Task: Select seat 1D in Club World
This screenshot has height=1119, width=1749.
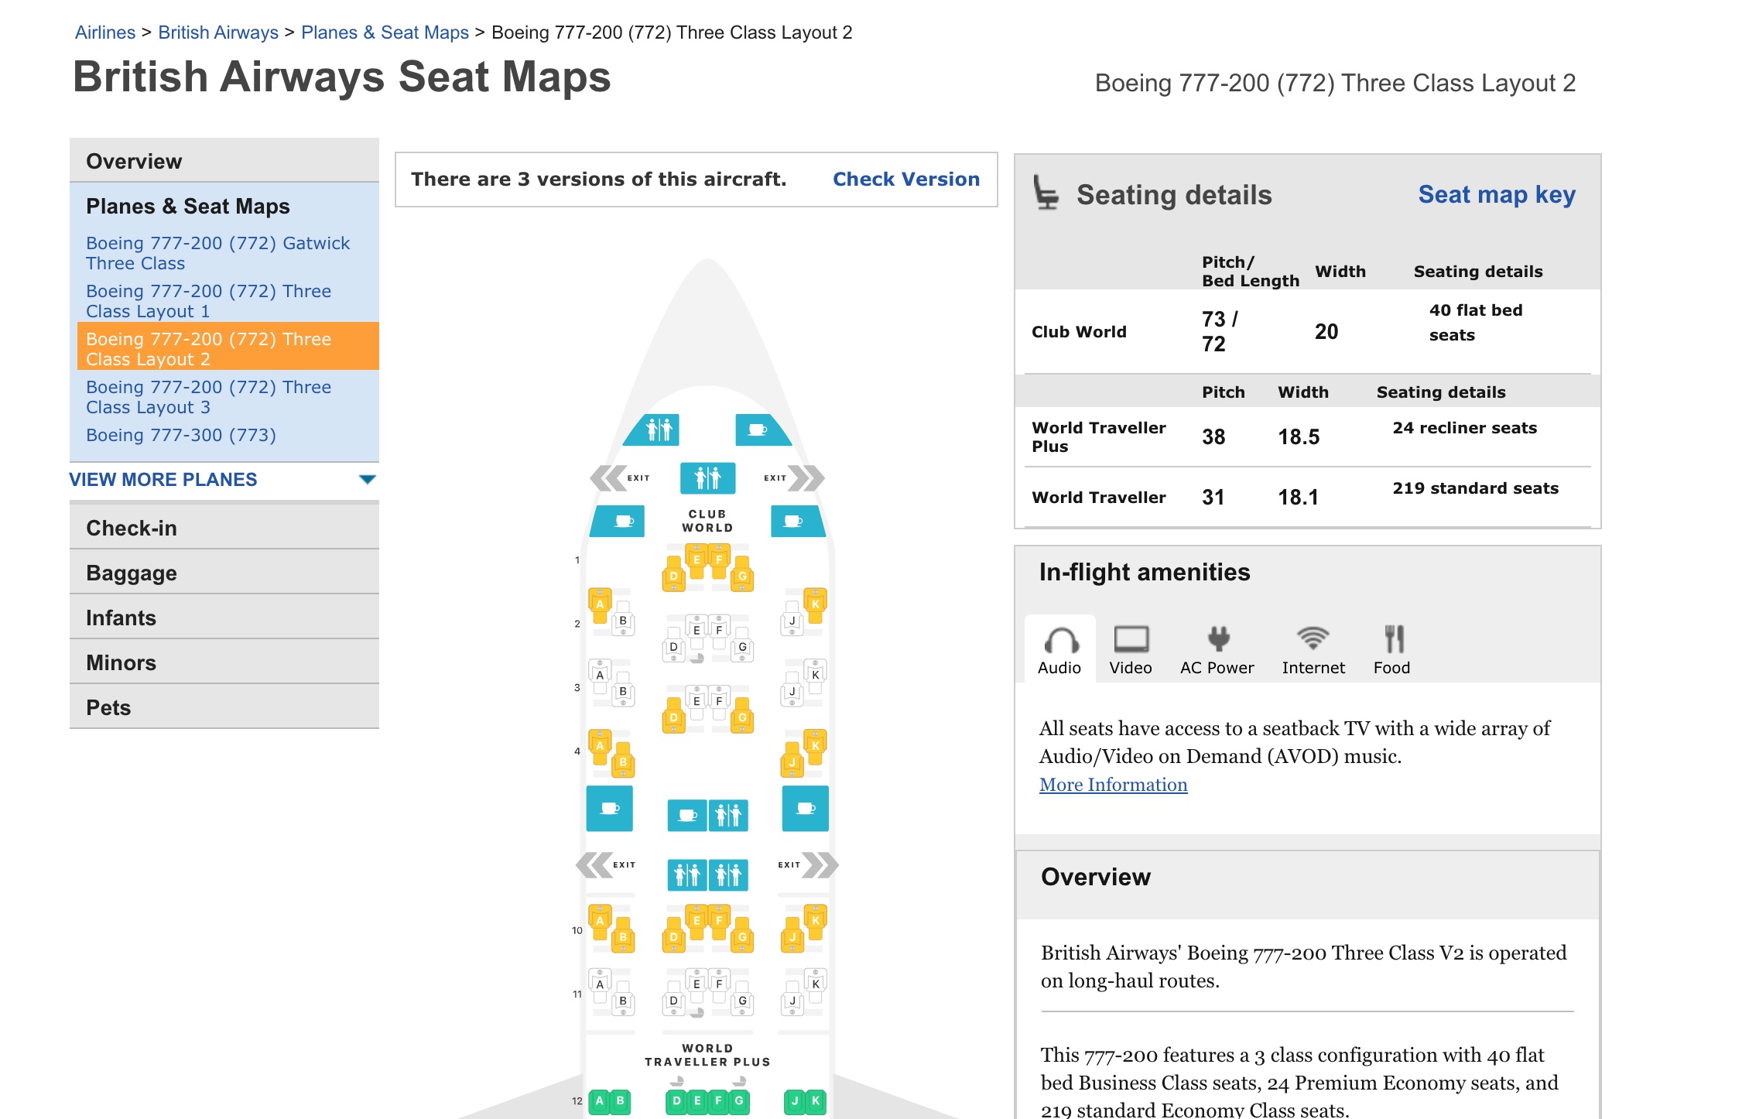Action: coord(673,576)
